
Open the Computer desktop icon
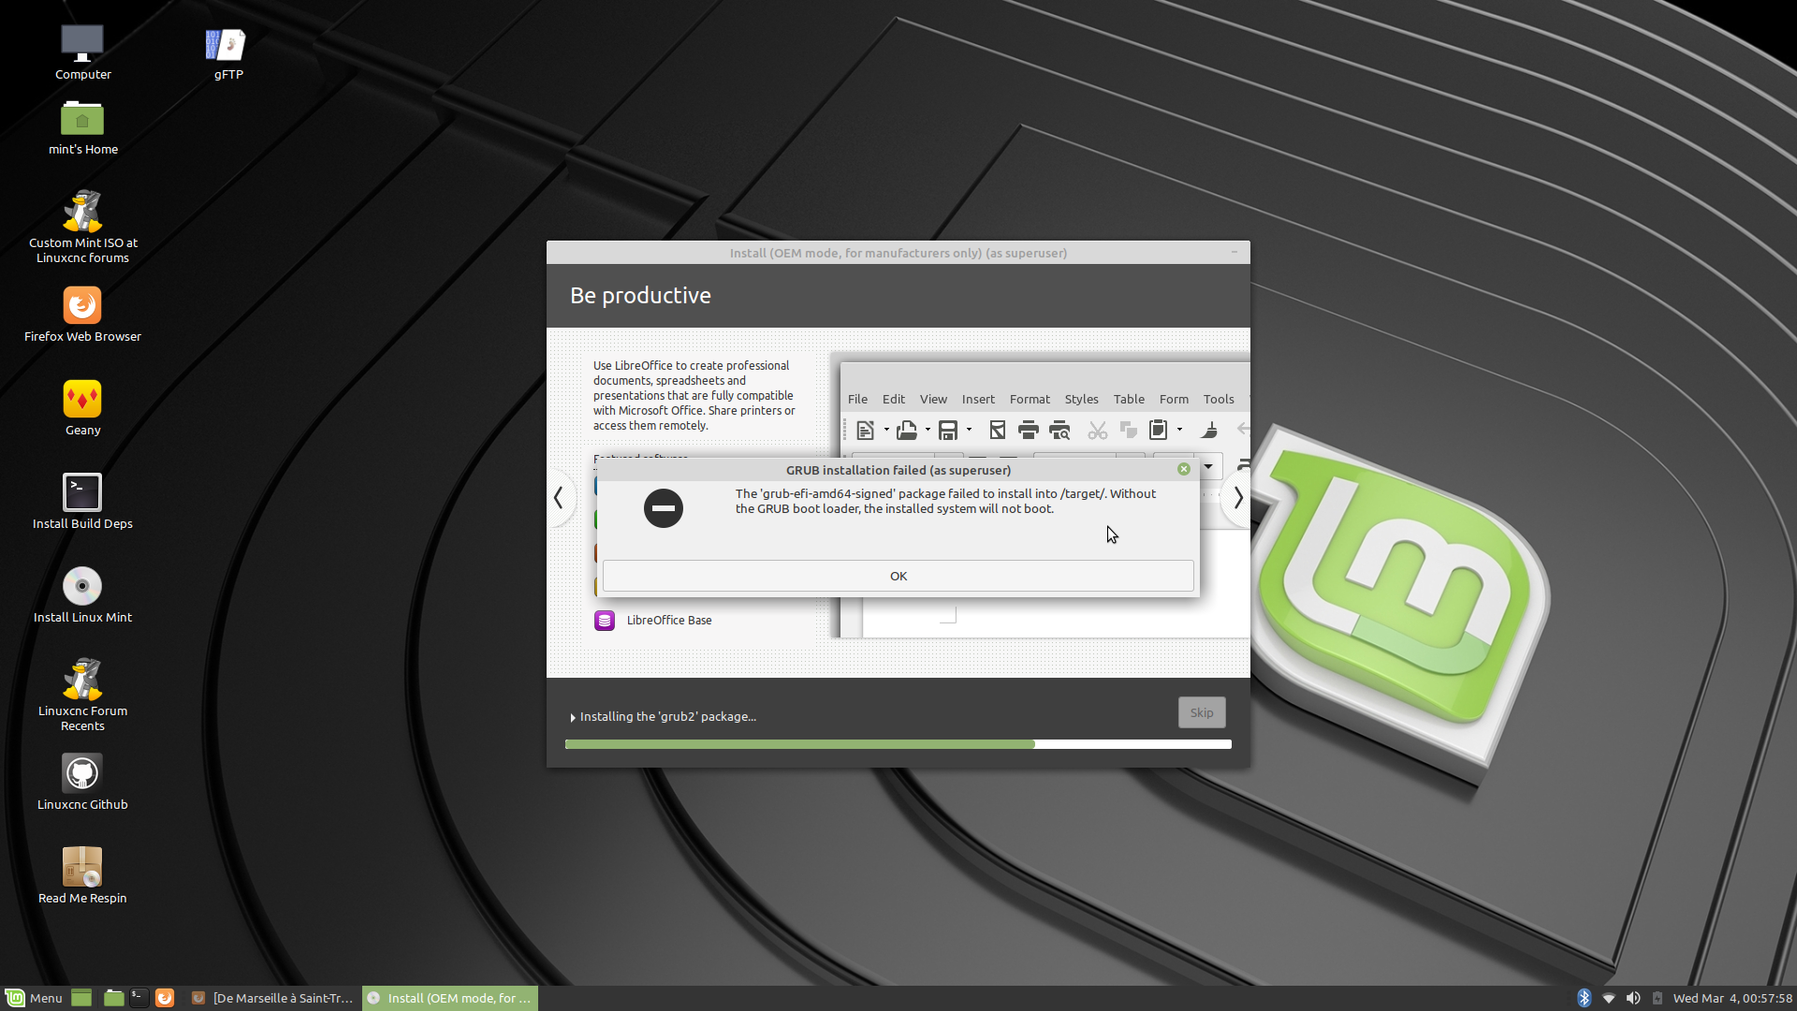pos(82,52)
